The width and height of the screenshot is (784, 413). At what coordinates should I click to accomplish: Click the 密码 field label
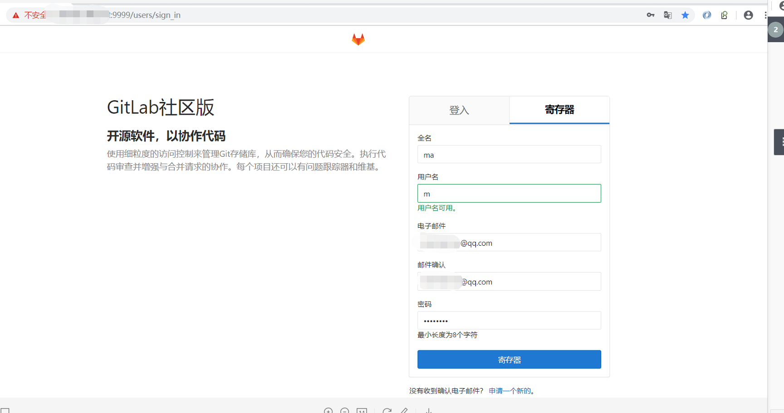(424, 304)
